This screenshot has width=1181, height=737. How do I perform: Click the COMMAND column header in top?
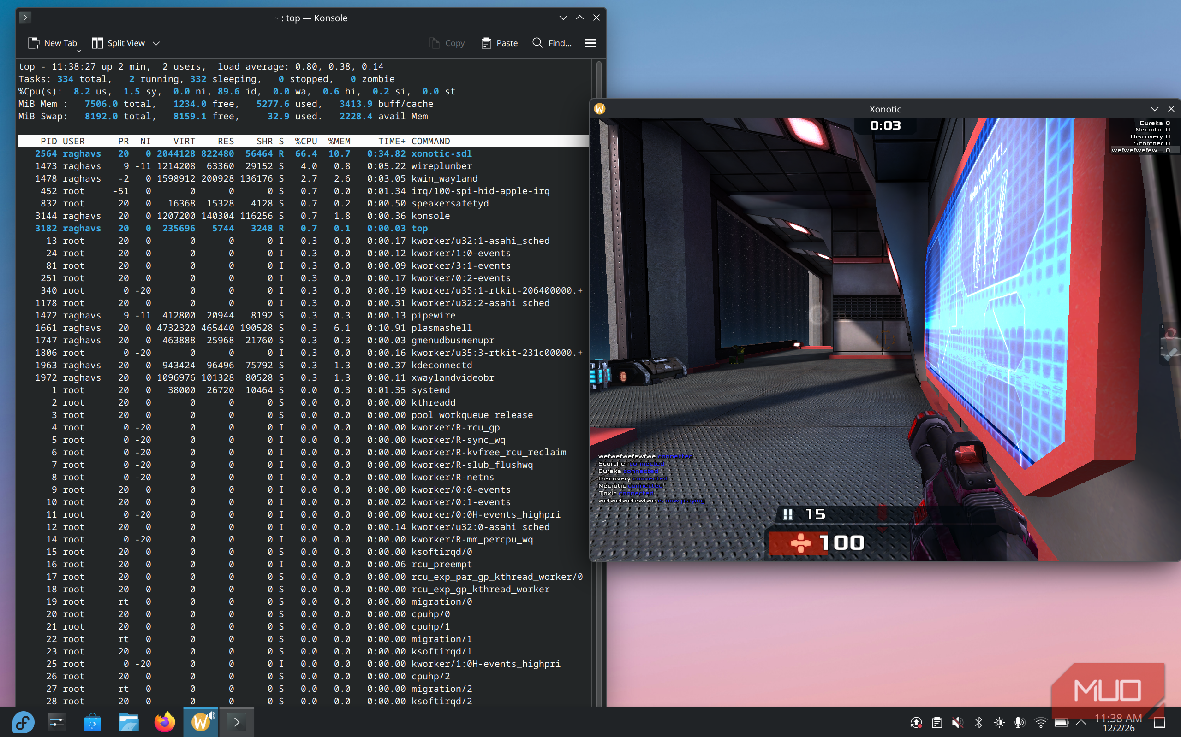click(x=431, y=141)
